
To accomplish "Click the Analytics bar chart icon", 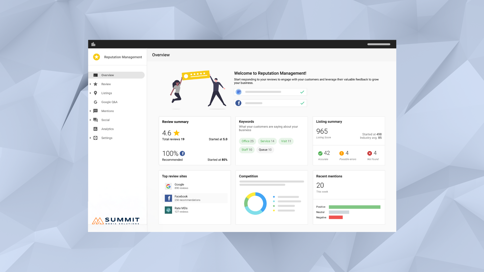I will 96,129.
